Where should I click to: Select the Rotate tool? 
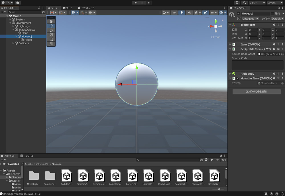pos(51,30)
